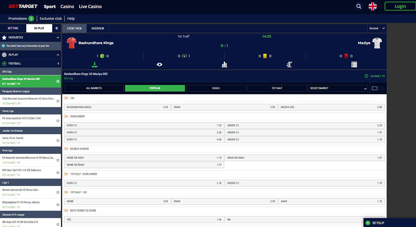The width and height of the screenshot is (416, 227).
Task: Open the Football sport row
Action: (x=31, y=63)
